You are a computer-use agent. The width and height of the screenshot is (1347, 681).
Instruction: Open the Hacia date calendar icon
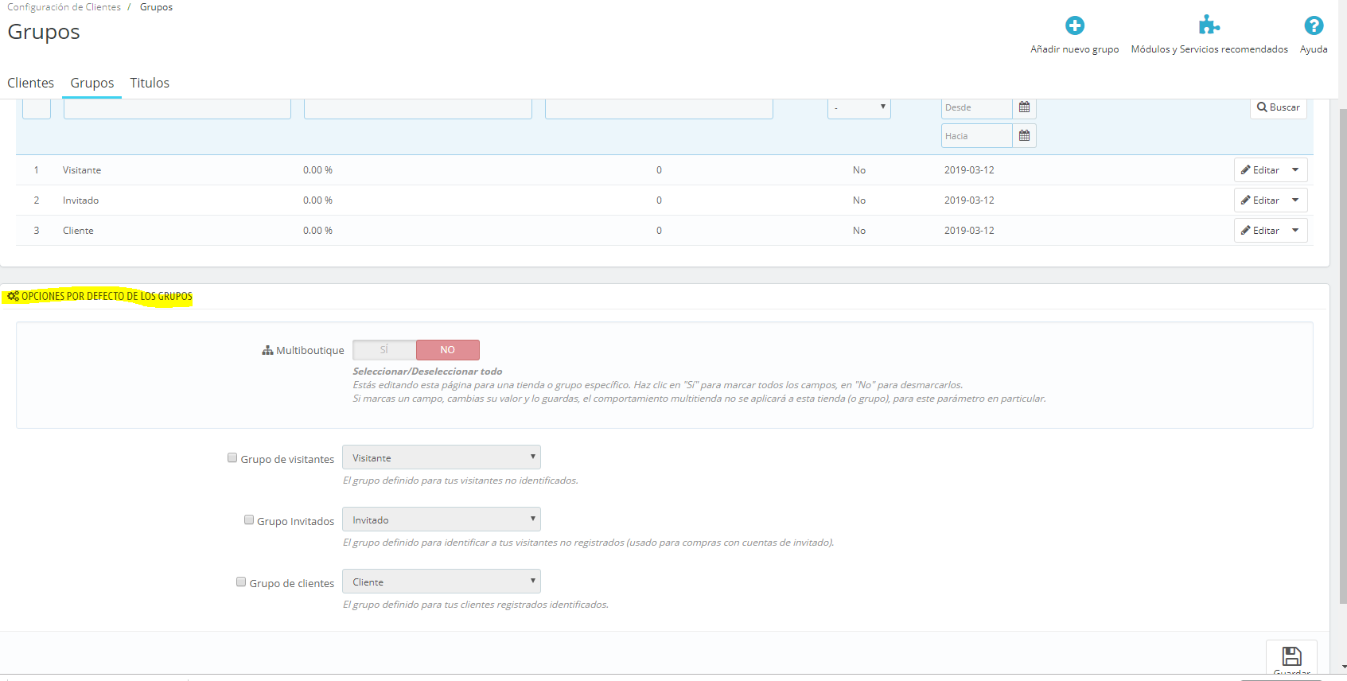pos(1024,136)
